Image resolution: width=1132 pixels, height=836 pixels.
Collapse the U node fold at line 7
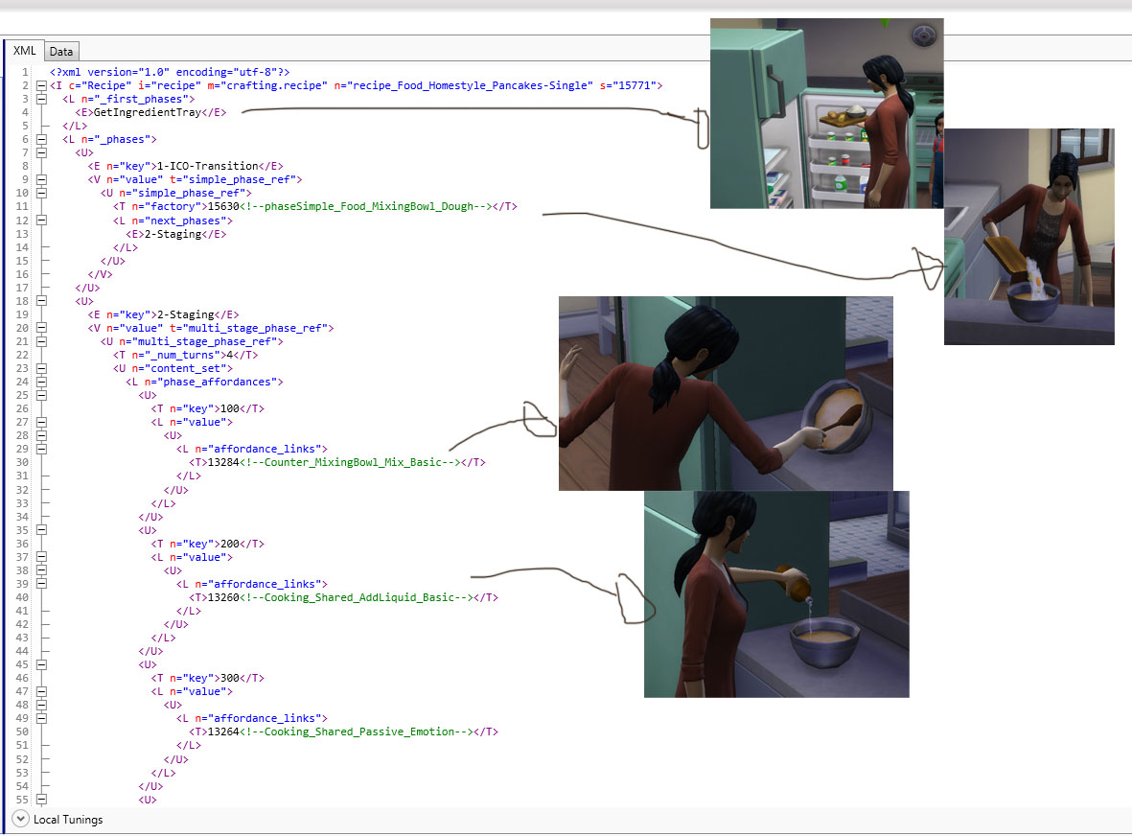click(x=42, y=152)
